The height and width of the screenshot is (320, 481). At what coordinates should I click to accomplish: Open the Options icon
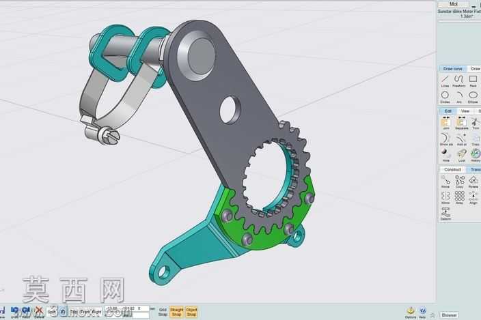411,313
